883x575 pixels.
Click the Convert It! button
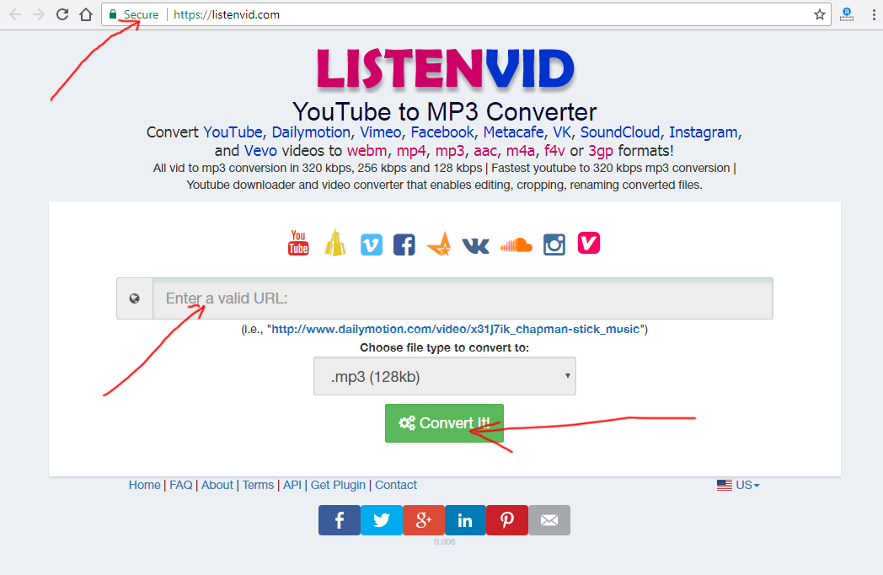pyautogui.click(x=444, y=422)
